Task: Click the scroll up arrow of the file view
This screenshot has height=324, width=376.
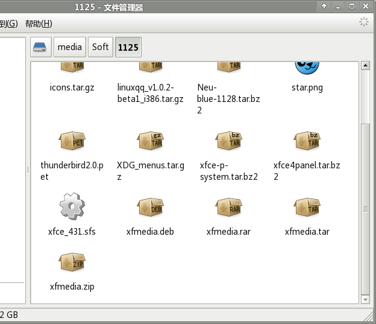Action: tap(365, 65)
